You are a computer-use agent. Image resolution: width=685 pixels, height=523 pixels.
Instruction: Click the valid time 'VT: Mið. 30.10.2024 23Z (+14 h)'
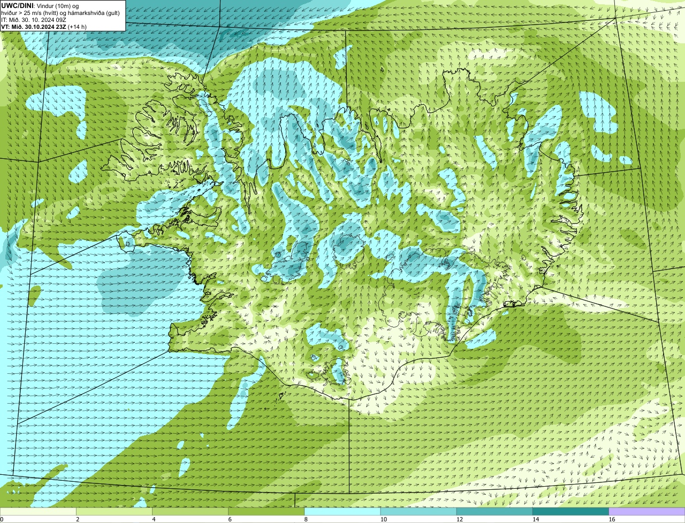(x=44, y=26)
